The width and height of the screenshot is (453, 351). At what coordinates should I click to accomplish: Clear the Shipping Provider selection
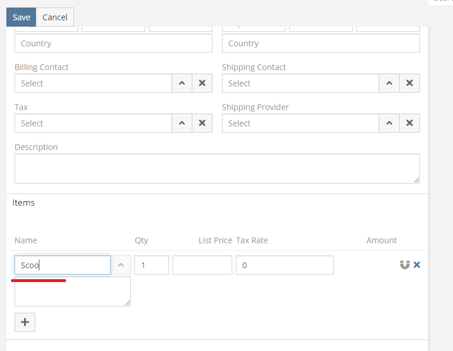pyautogui.click(x=410, y=123)
